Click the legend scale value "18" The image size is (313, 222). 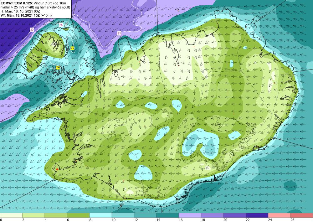[x=203, y=220]
